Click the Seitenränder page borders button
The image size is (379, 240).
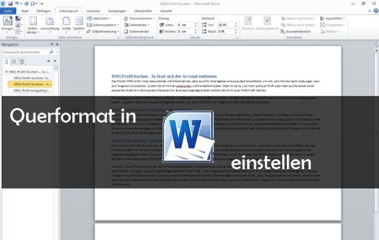point(136,32)
